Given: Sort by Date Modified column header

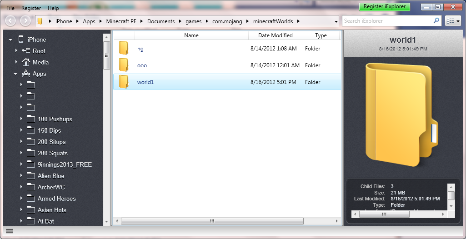Looking at the screenshot, I should coord(276,35).
